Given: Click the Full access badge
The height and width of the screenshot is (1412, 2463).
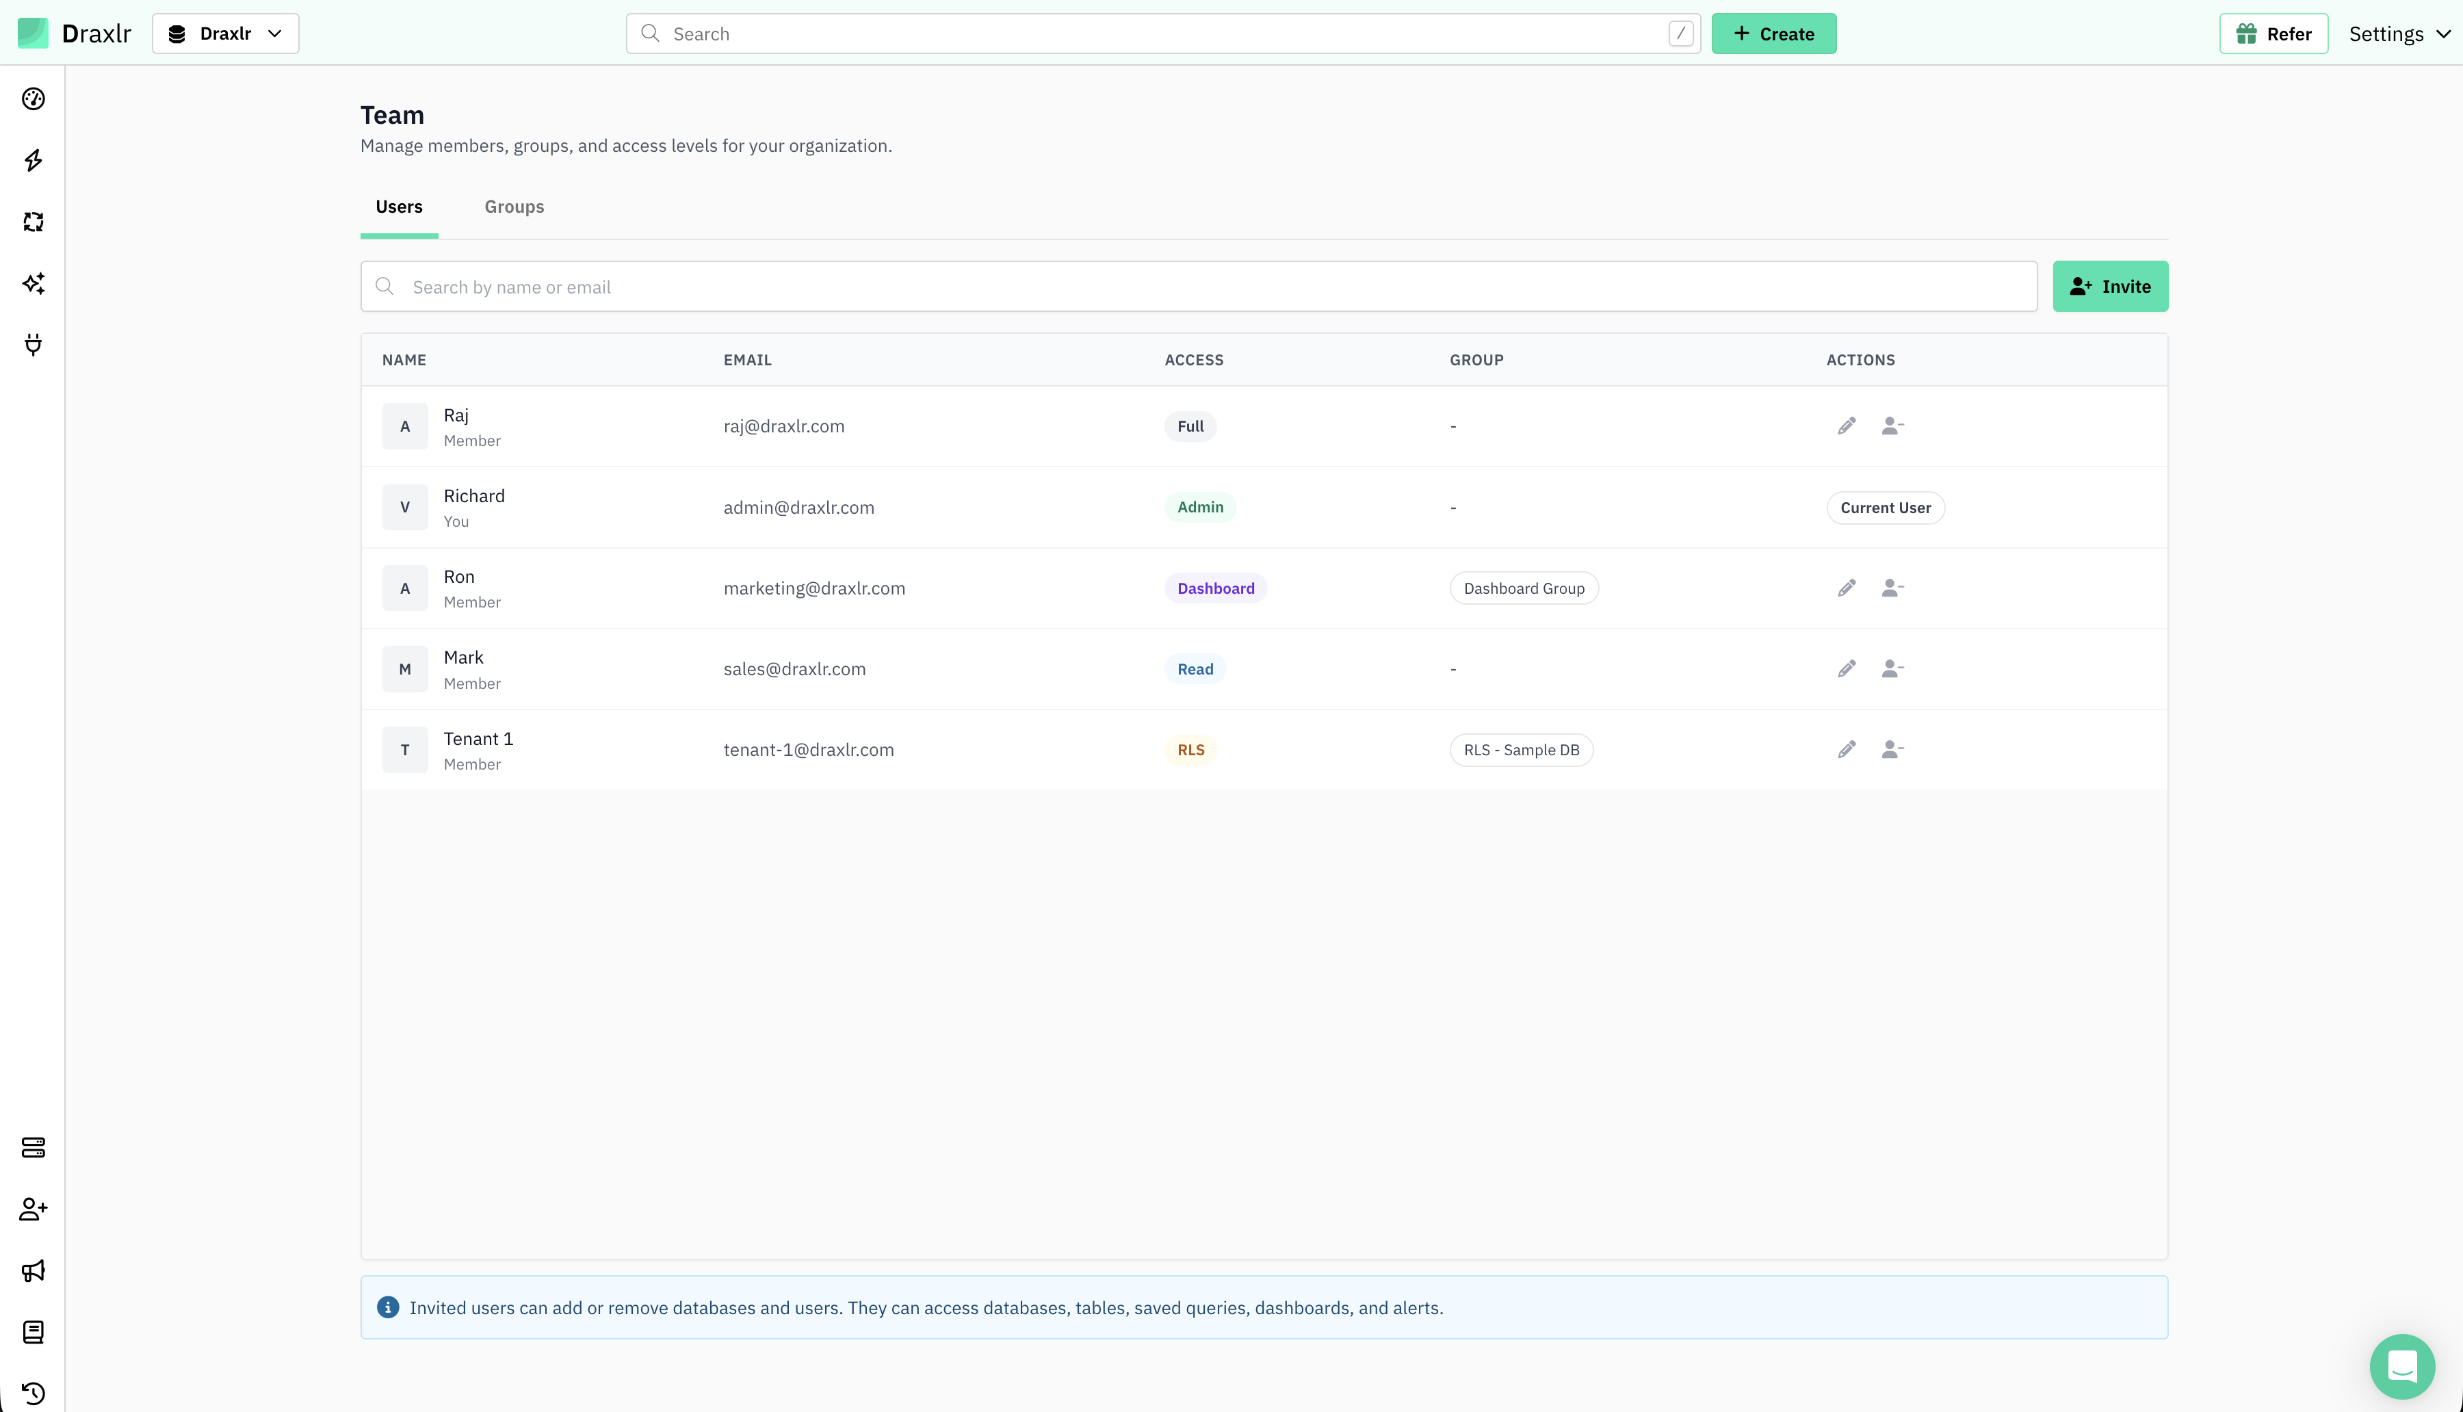Looking at the screenshot, I should 1190,426.
